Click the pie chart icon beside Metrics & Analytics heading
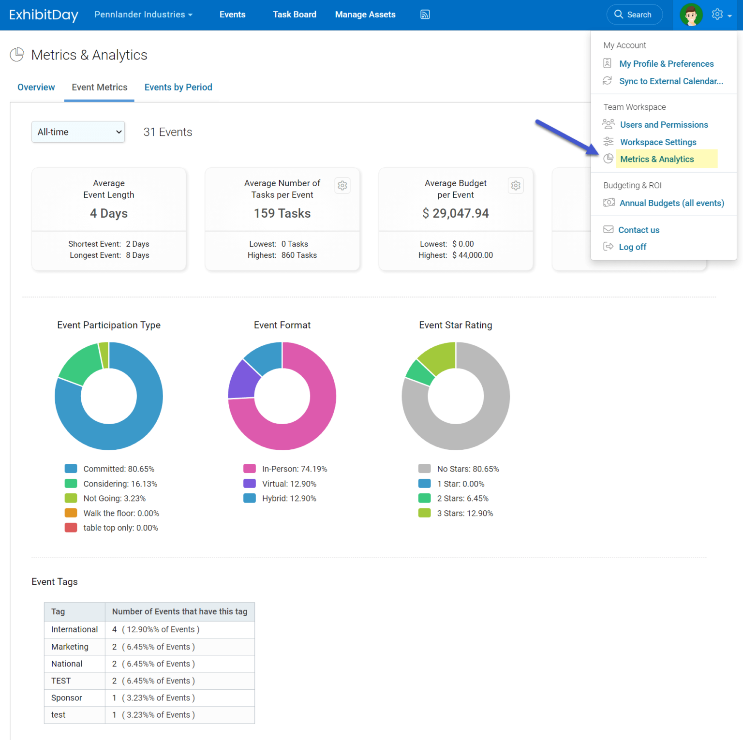Screen dimensions: 743x740 pyautogui.click(x=16, y=54)
